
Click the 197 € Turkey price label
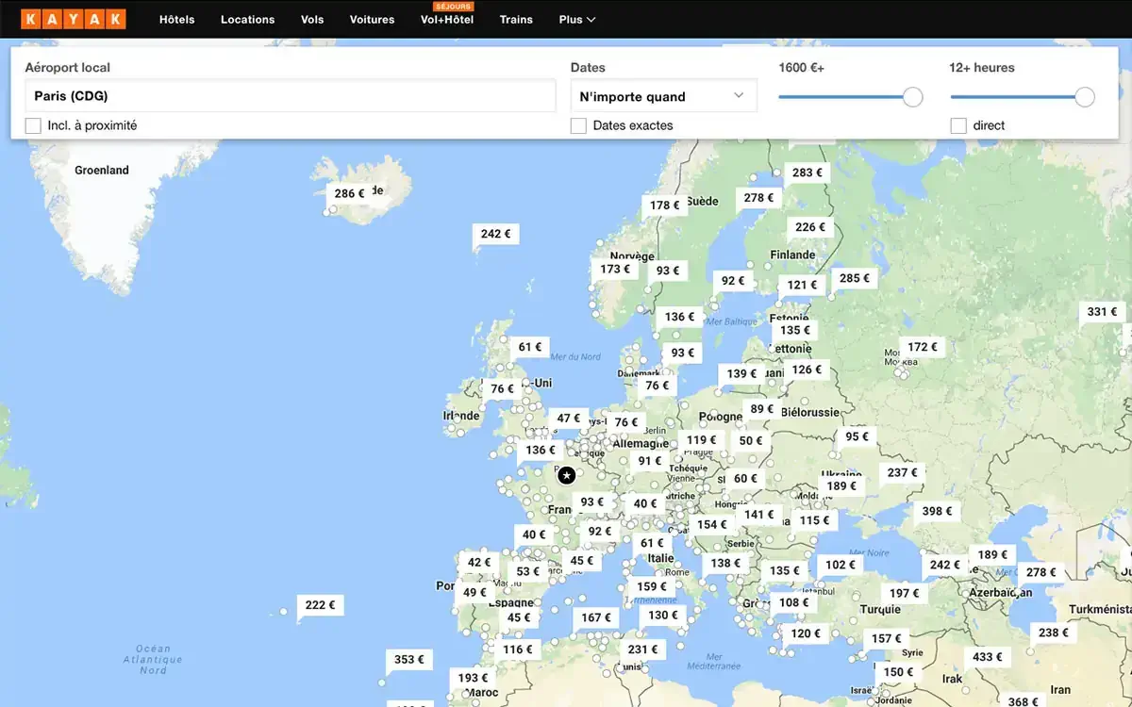(905, 593)
